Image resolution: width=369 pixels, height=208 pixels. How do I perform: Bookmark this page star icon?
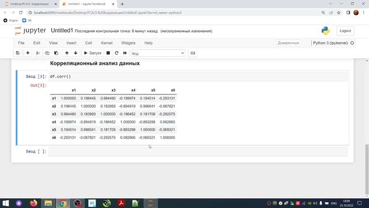coord(338,13)
